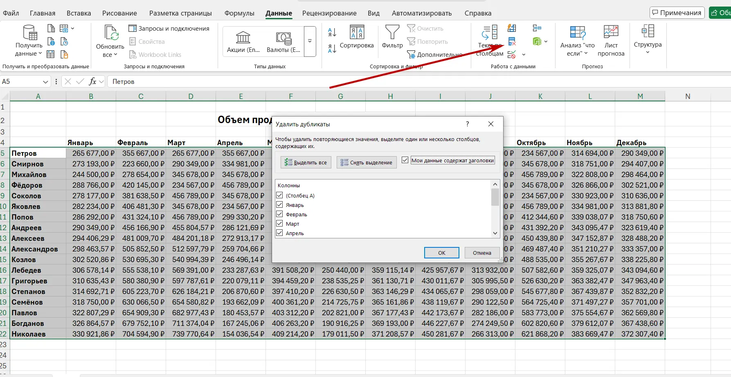This screenshot has width=731, height=377.
Task: Switch to the Формулы ribbon tab
Action: pyautogui.click(x=239, y=13)
